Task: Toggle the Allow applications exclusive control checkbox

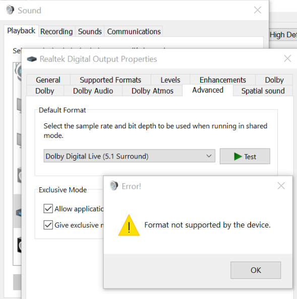Action: (x=48, y=208)
